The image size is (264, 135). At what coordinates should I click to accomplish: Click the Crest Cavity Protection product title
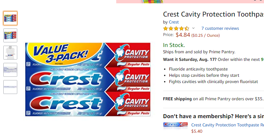(x=213, y=14)
